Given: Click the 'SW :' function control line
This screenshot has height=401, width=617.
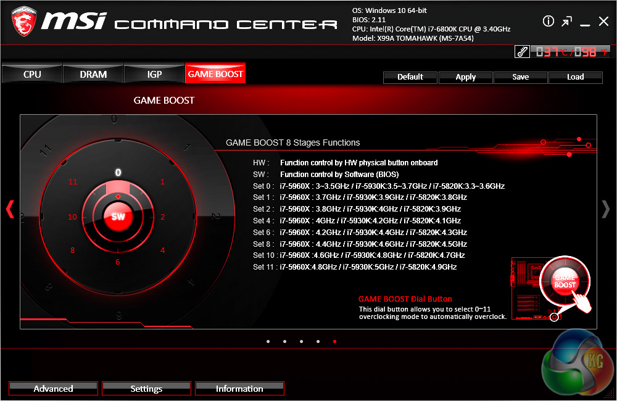Looking at the screenshot, I should [326, 175].
